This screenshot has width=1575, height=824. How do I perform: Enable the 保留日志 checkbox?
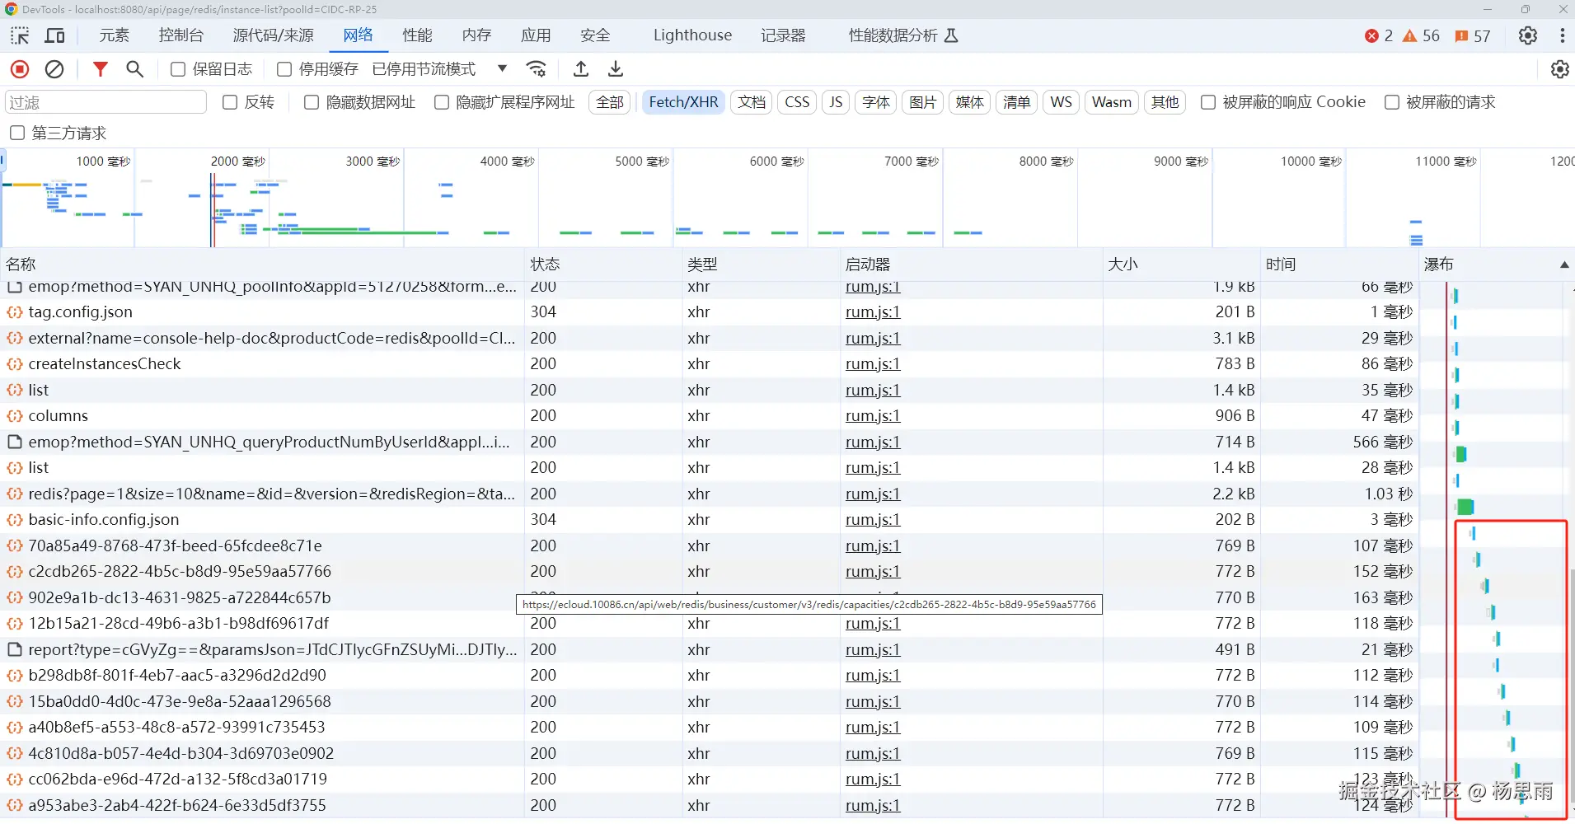[176, 69]
